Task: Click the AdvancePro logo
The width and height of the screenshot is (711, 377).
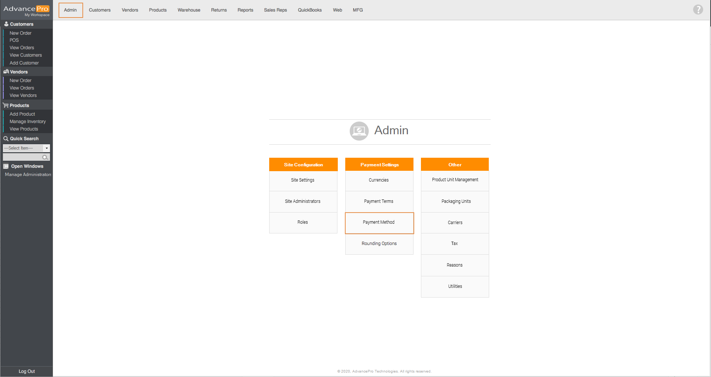Action: (26, 10)
